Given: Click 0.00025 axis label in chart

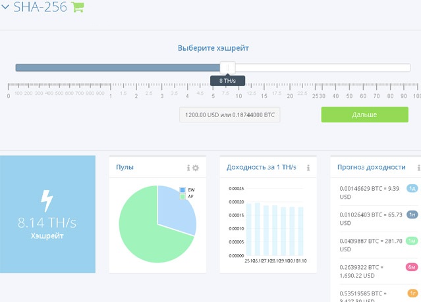Looking at the screenshot, I should (237, 189).
